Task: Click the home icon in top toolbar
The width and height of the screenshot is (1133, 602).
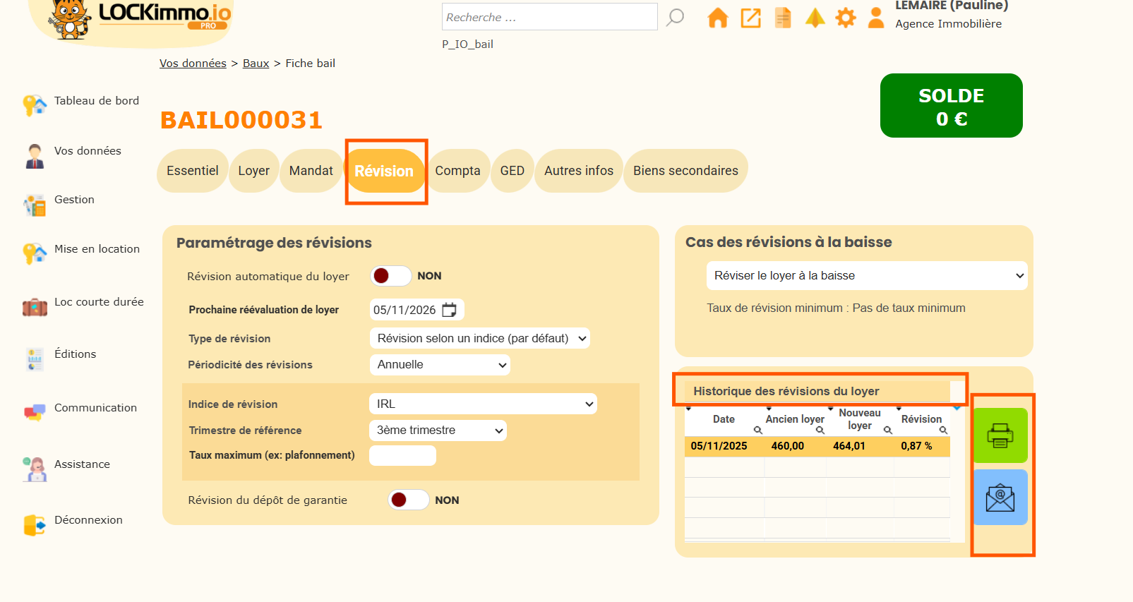Action: click(x=717, y=18)
